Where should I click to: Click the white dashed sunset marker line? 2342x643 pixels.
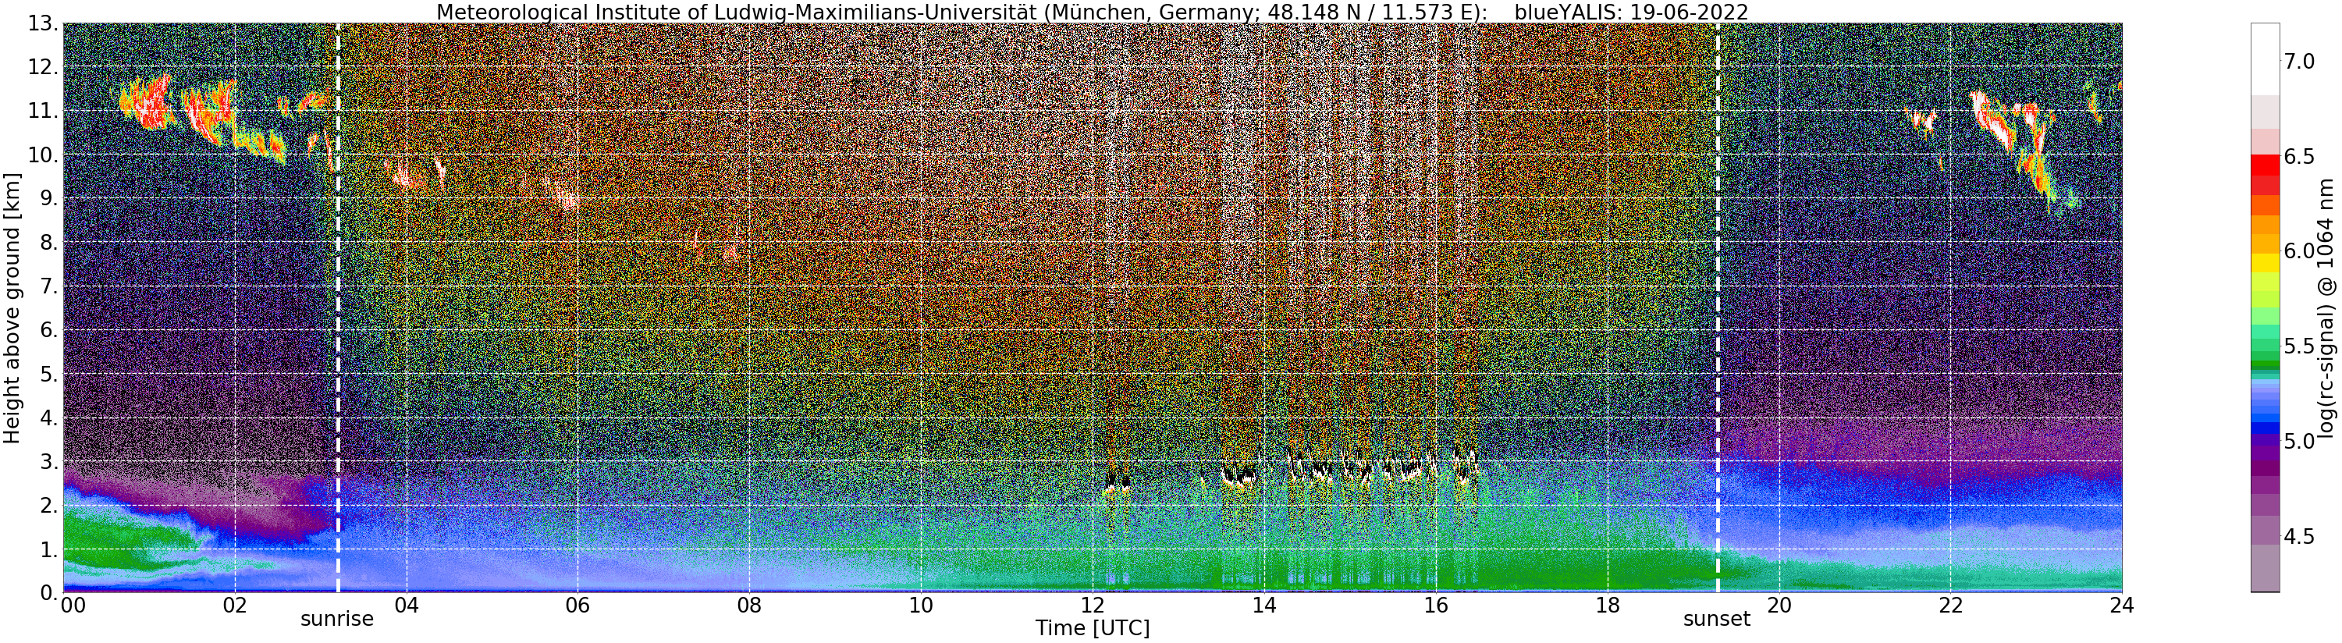[1718, 307]
